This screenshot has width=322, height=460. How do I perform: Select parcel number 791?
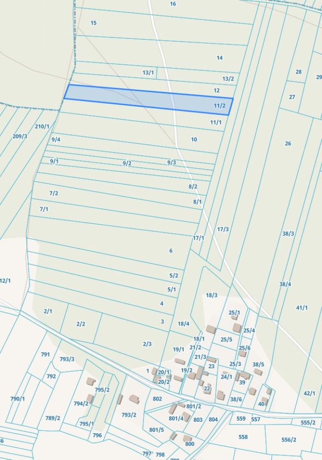[x=45, y=355]
